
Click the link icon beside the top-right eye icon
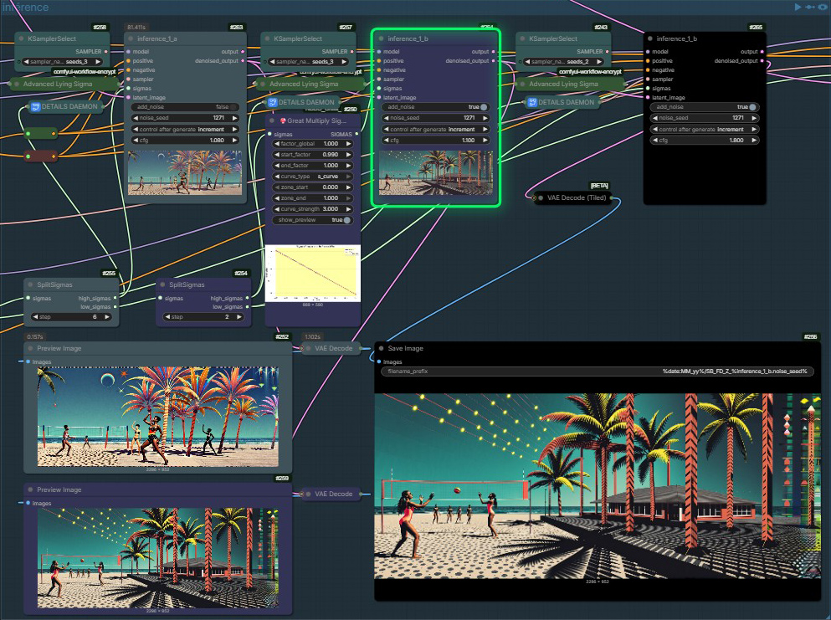pyautogui.click(x=809, y=7)
